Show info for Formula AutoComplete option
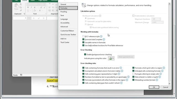 tap(104, 39)
